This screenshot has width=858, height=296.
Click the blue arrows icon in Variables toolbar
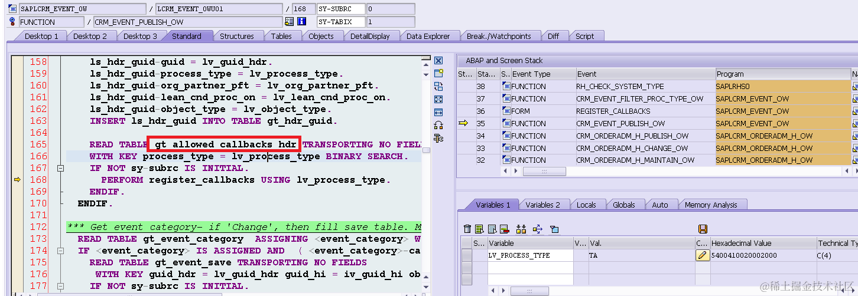click(x=538, y=229)
